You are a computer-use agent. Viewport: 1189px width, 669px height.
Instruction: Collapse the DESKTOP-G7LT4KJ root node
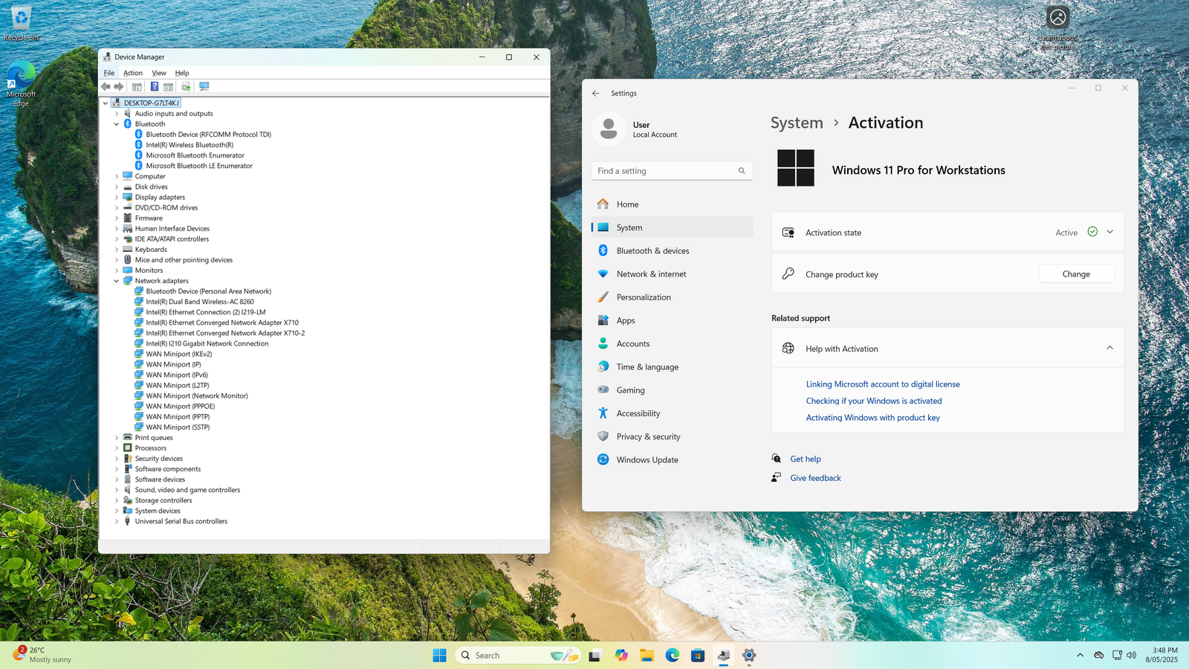coord(106,103)
